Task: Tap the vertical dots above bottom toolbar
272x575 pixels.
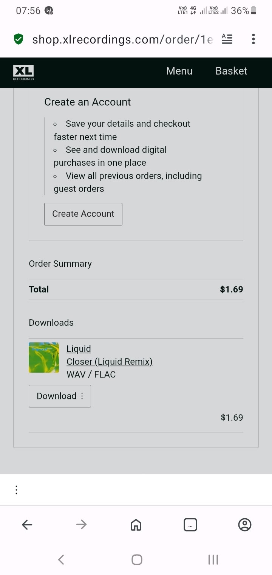Action: pyautogui.click(x=16, y=490)
